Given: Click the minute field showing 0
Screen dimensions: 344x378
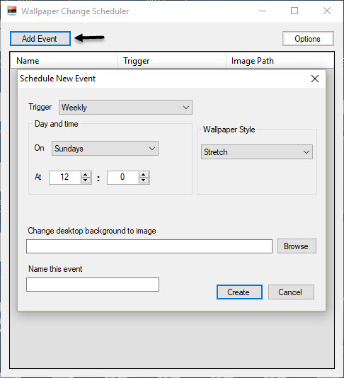Looking at the screenshot, I should coord(122,178).
